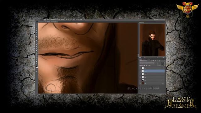Open the layer blend mode dropdown
Viewport: 201px width, 113px height.
point(147,63)
